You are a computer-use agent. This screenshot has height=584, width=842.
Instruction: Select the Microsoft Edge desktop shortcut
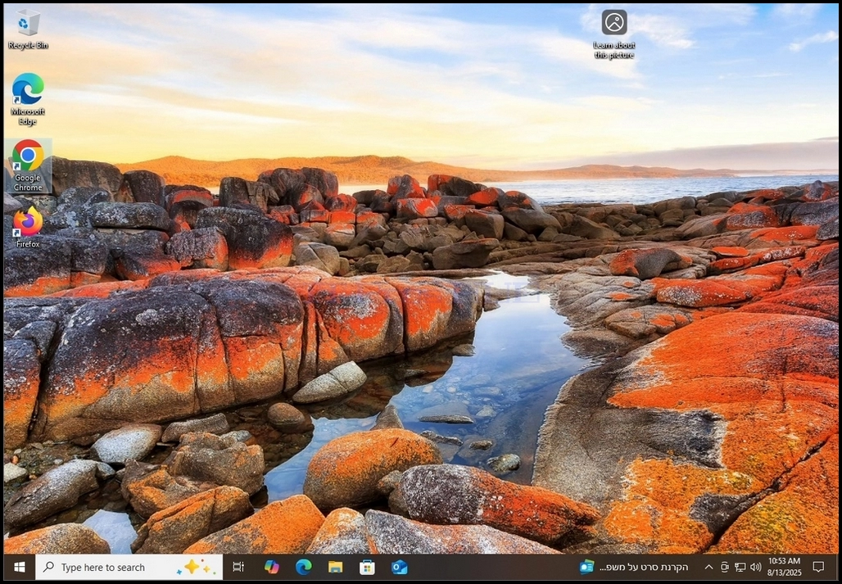[28, 99]
